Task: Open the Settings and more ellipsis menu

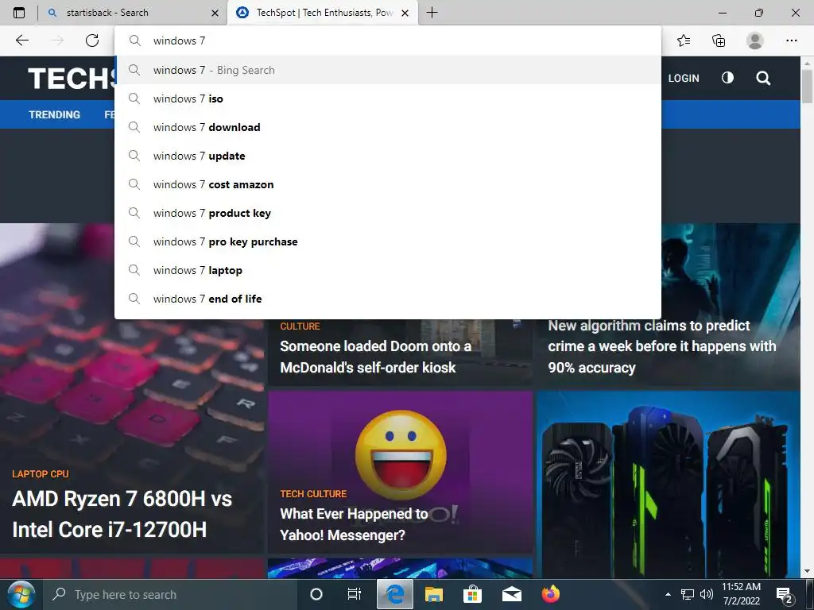Action: point(791,41)
